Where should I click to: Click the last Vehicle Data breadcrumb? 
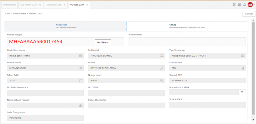[35, 13]
